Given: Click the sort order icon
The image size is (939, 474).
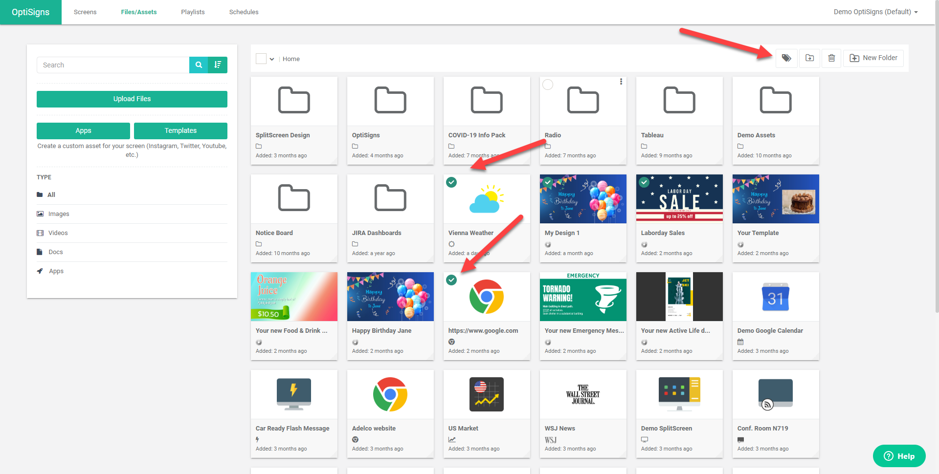Looking at the screenshot, I should (218, 65).
